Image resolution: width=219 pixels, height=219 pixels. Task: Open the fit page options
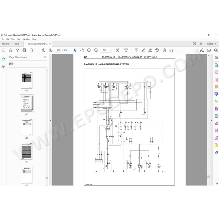coord(118,50)
